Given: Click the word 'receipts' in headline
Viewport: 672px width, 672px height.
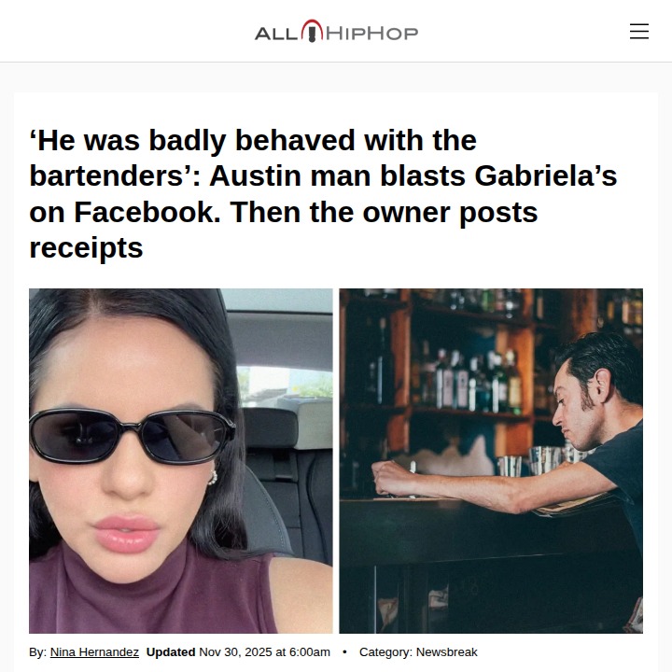Looking at the screenshot, I should point(86,248).
